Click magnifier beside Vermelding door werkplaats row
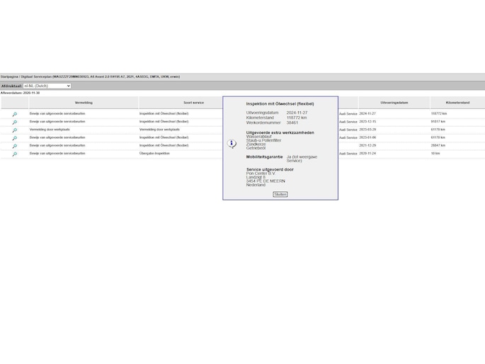This screenshot has width=485, height=364. coord(14,130)
